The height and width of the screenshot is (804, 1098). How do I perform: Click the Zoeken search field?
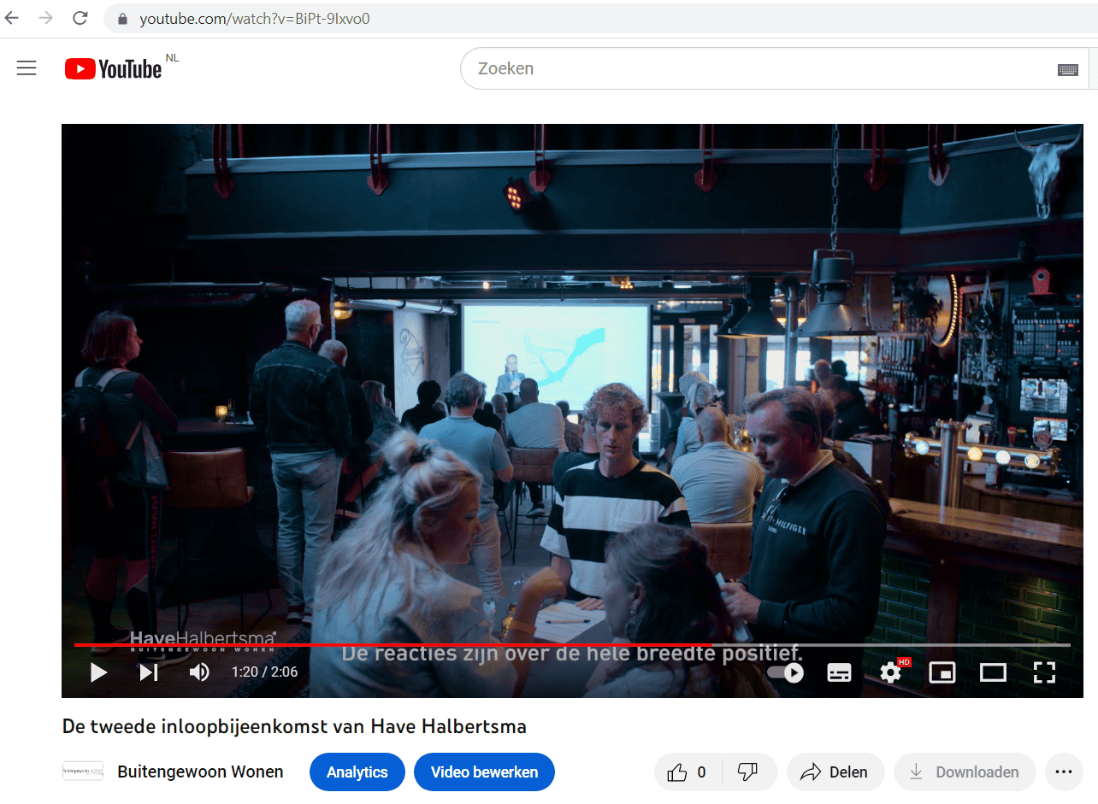click(753, 68)
